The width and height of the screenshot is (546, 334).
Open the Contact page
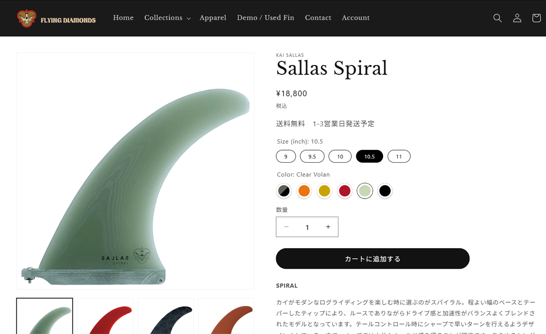[x=318, y=18]
